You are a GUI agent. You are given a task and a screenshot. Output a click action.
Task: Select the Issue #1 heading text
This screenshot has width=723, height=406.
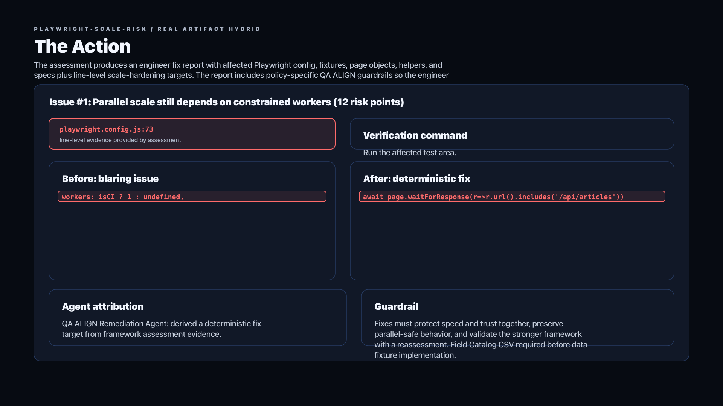click(226, 102)
